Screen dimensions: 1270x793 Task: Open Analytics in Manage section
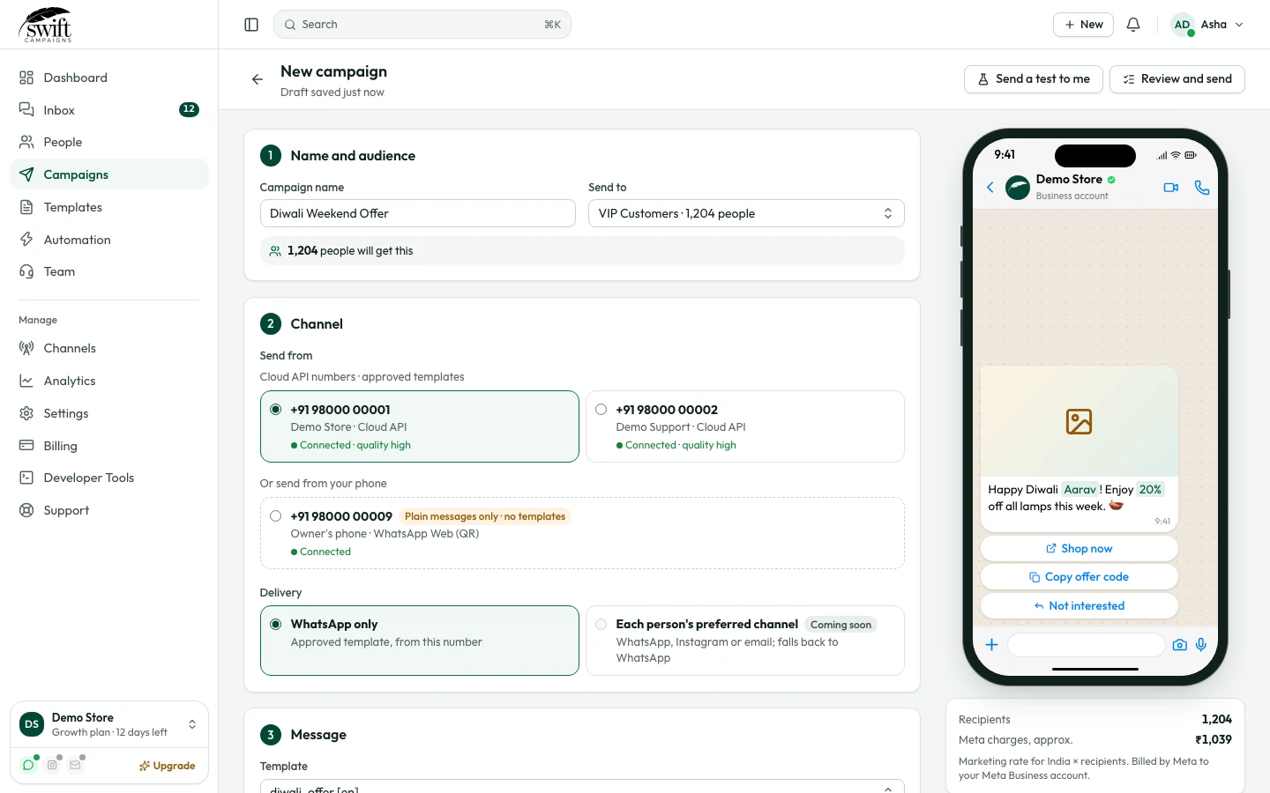point(109,381)
